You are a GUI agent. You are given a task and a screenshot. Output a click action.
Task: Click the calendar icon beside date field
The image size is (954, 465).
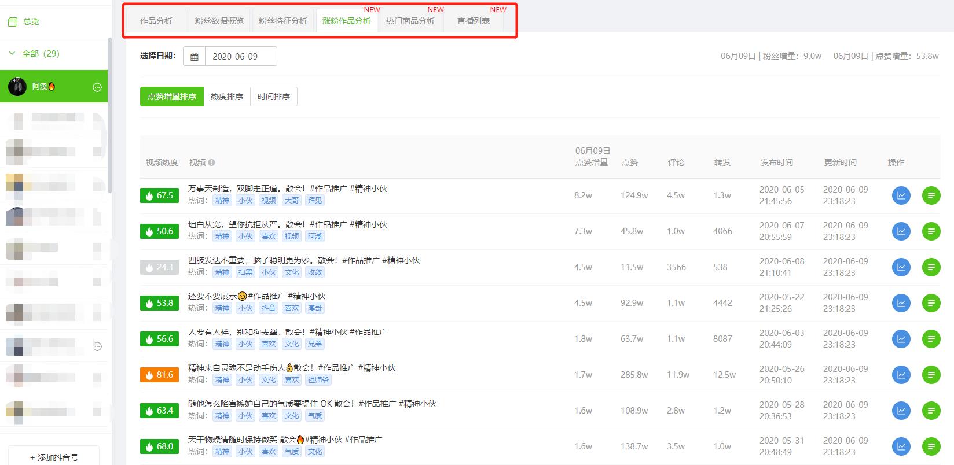coord(195,57)
